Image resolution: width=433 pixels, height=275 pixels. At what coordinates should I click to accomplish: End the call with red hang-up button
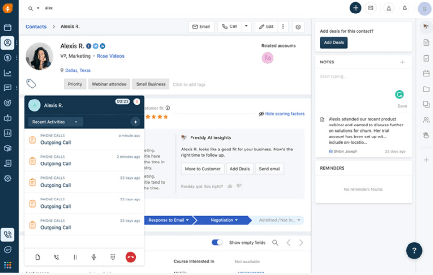click(x=130, y=257)
